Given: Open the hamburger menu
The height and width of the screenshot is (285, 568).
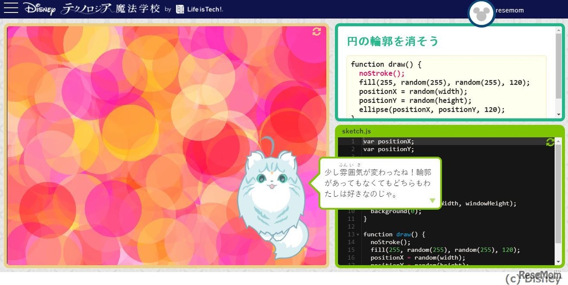Looking at the screenshot, I should tap(11, 8).
